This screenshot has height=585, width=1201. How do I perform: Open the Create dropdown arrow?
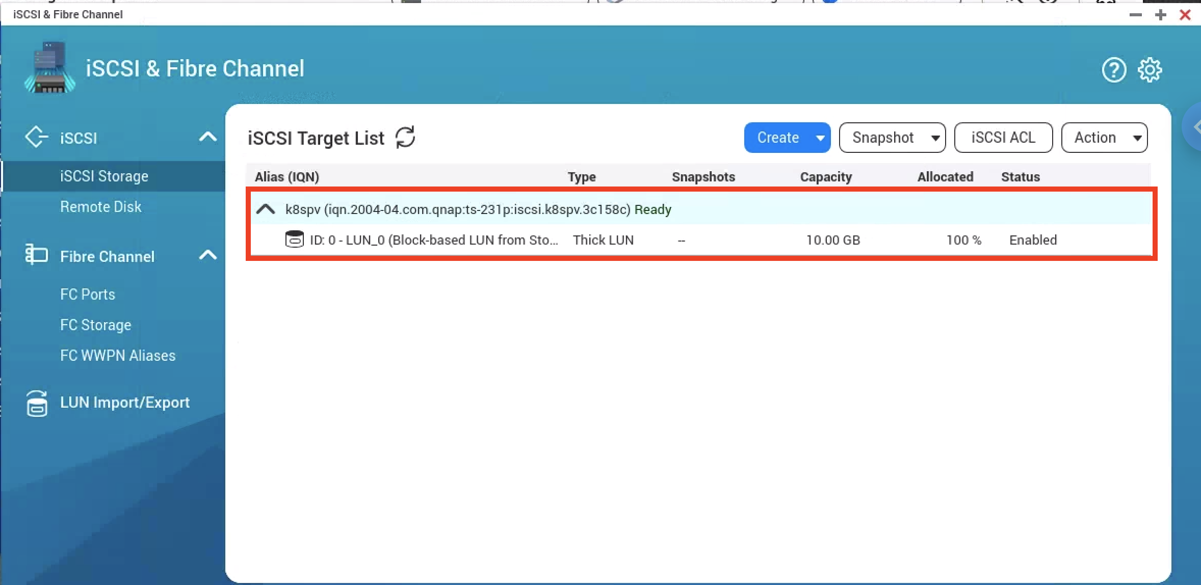820,138
